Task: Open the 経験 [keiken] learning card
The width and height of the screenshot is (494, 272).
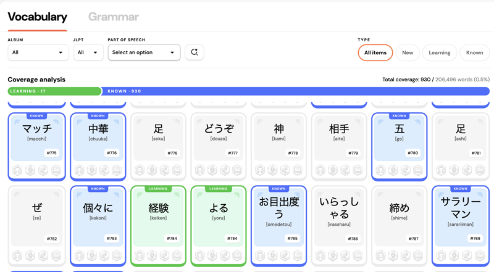Action: pyautogui.click(x=158, y=226)
